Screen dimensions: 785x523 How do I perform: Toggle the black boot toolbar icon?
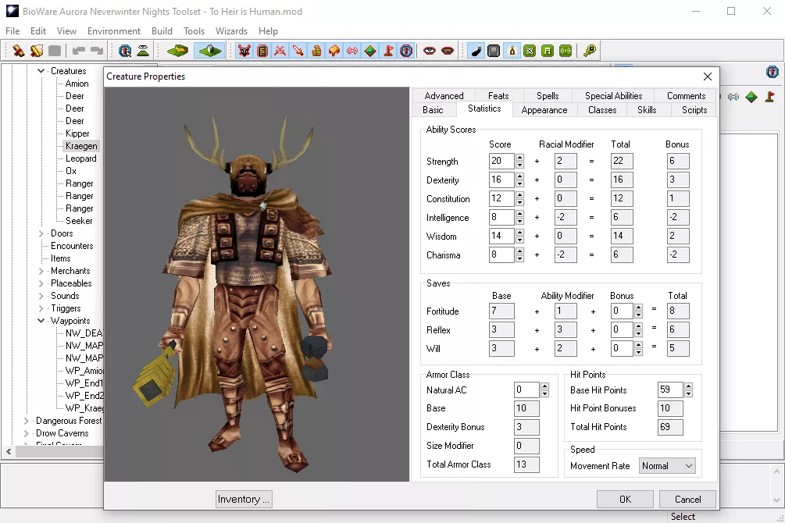tap(476, 51)
